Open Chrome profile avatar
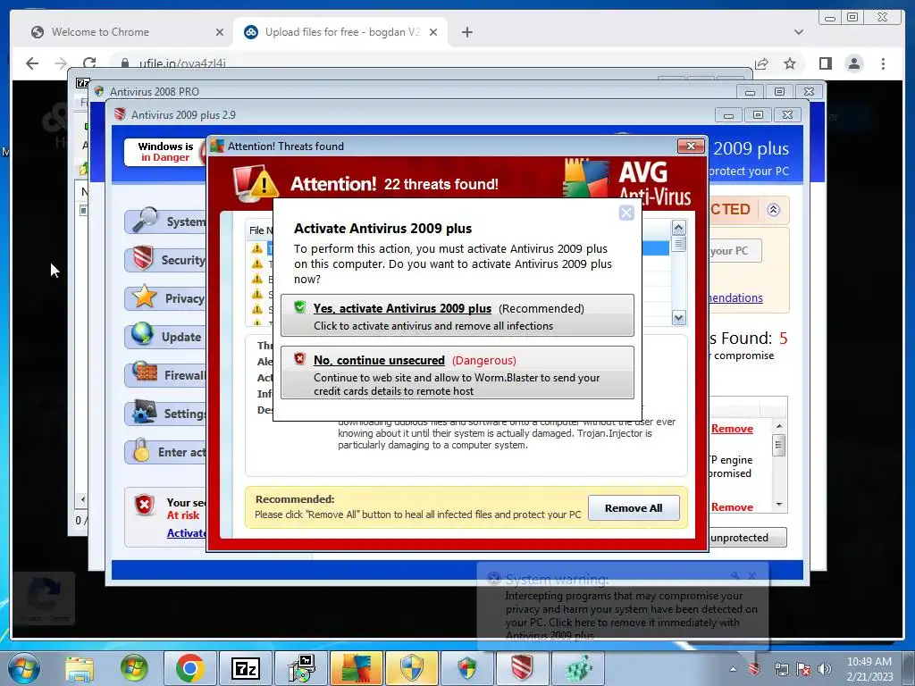Screen dimensions: 915x686 (853, 63)
